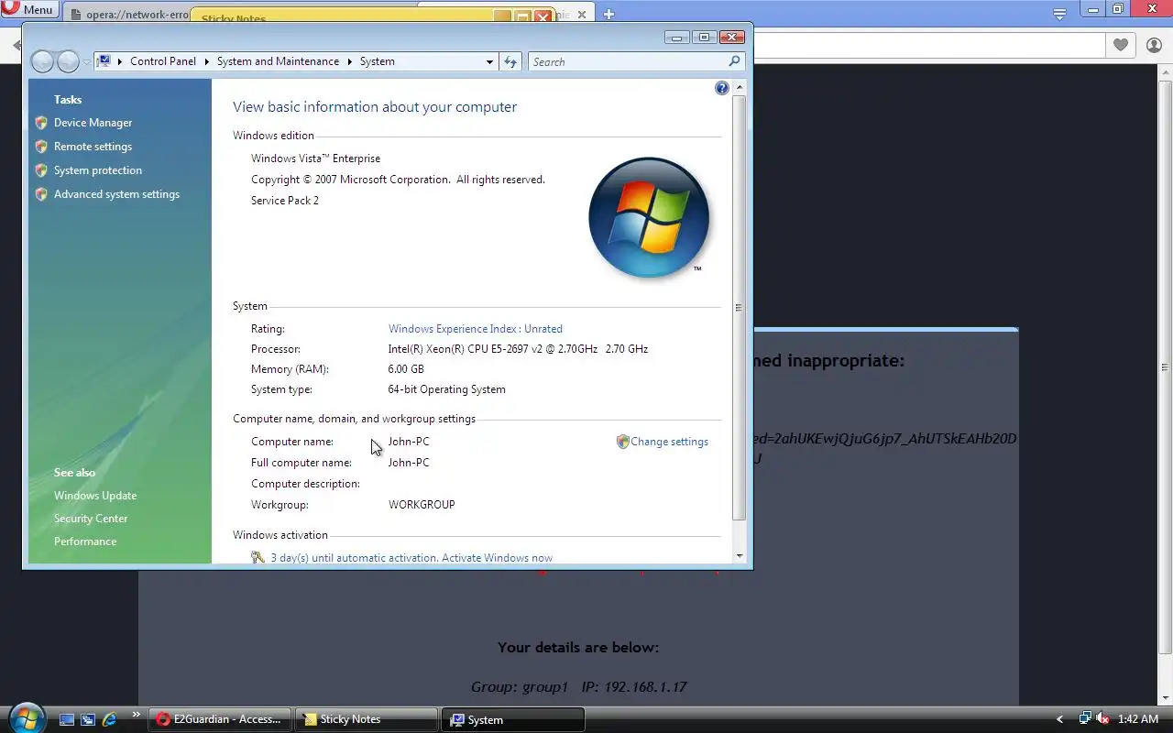
Task: Click Activate Windows now link
Action: click(x=499, y=558)
